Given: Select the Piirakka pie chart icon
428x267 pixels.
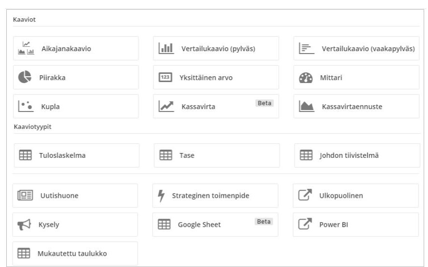Looking at the screenshot, I should coord(25,77).
